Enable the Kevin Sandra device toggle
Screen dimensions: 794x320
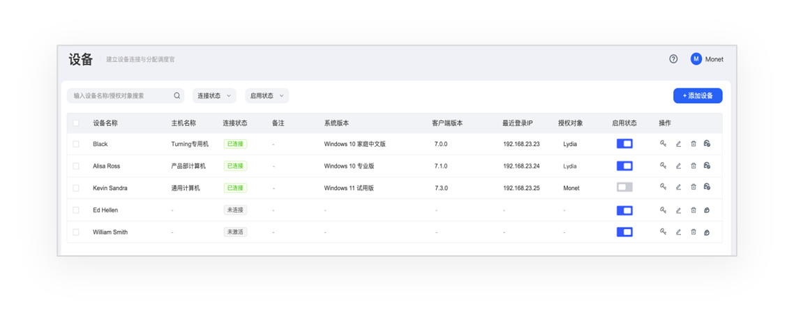coord(624,187)
